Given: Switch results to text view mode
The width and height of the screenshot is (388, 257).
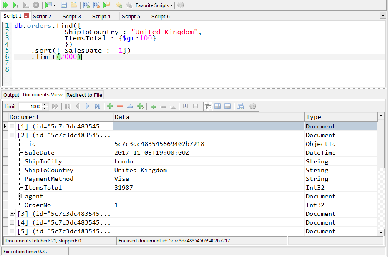Looking at the screenshot, I should point(227,106).
